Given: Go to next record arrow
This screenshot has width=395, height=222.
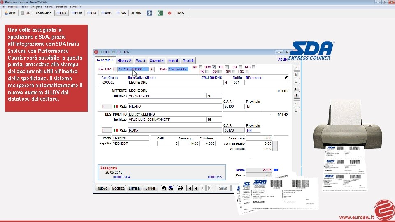Looking at the screenshot, I should coord(203,188).
